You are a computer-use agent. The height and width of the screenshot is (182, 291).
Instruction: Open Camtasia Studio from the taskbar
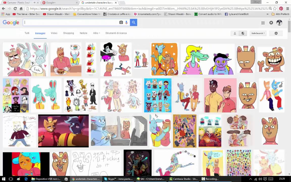[x=184, y=179]
